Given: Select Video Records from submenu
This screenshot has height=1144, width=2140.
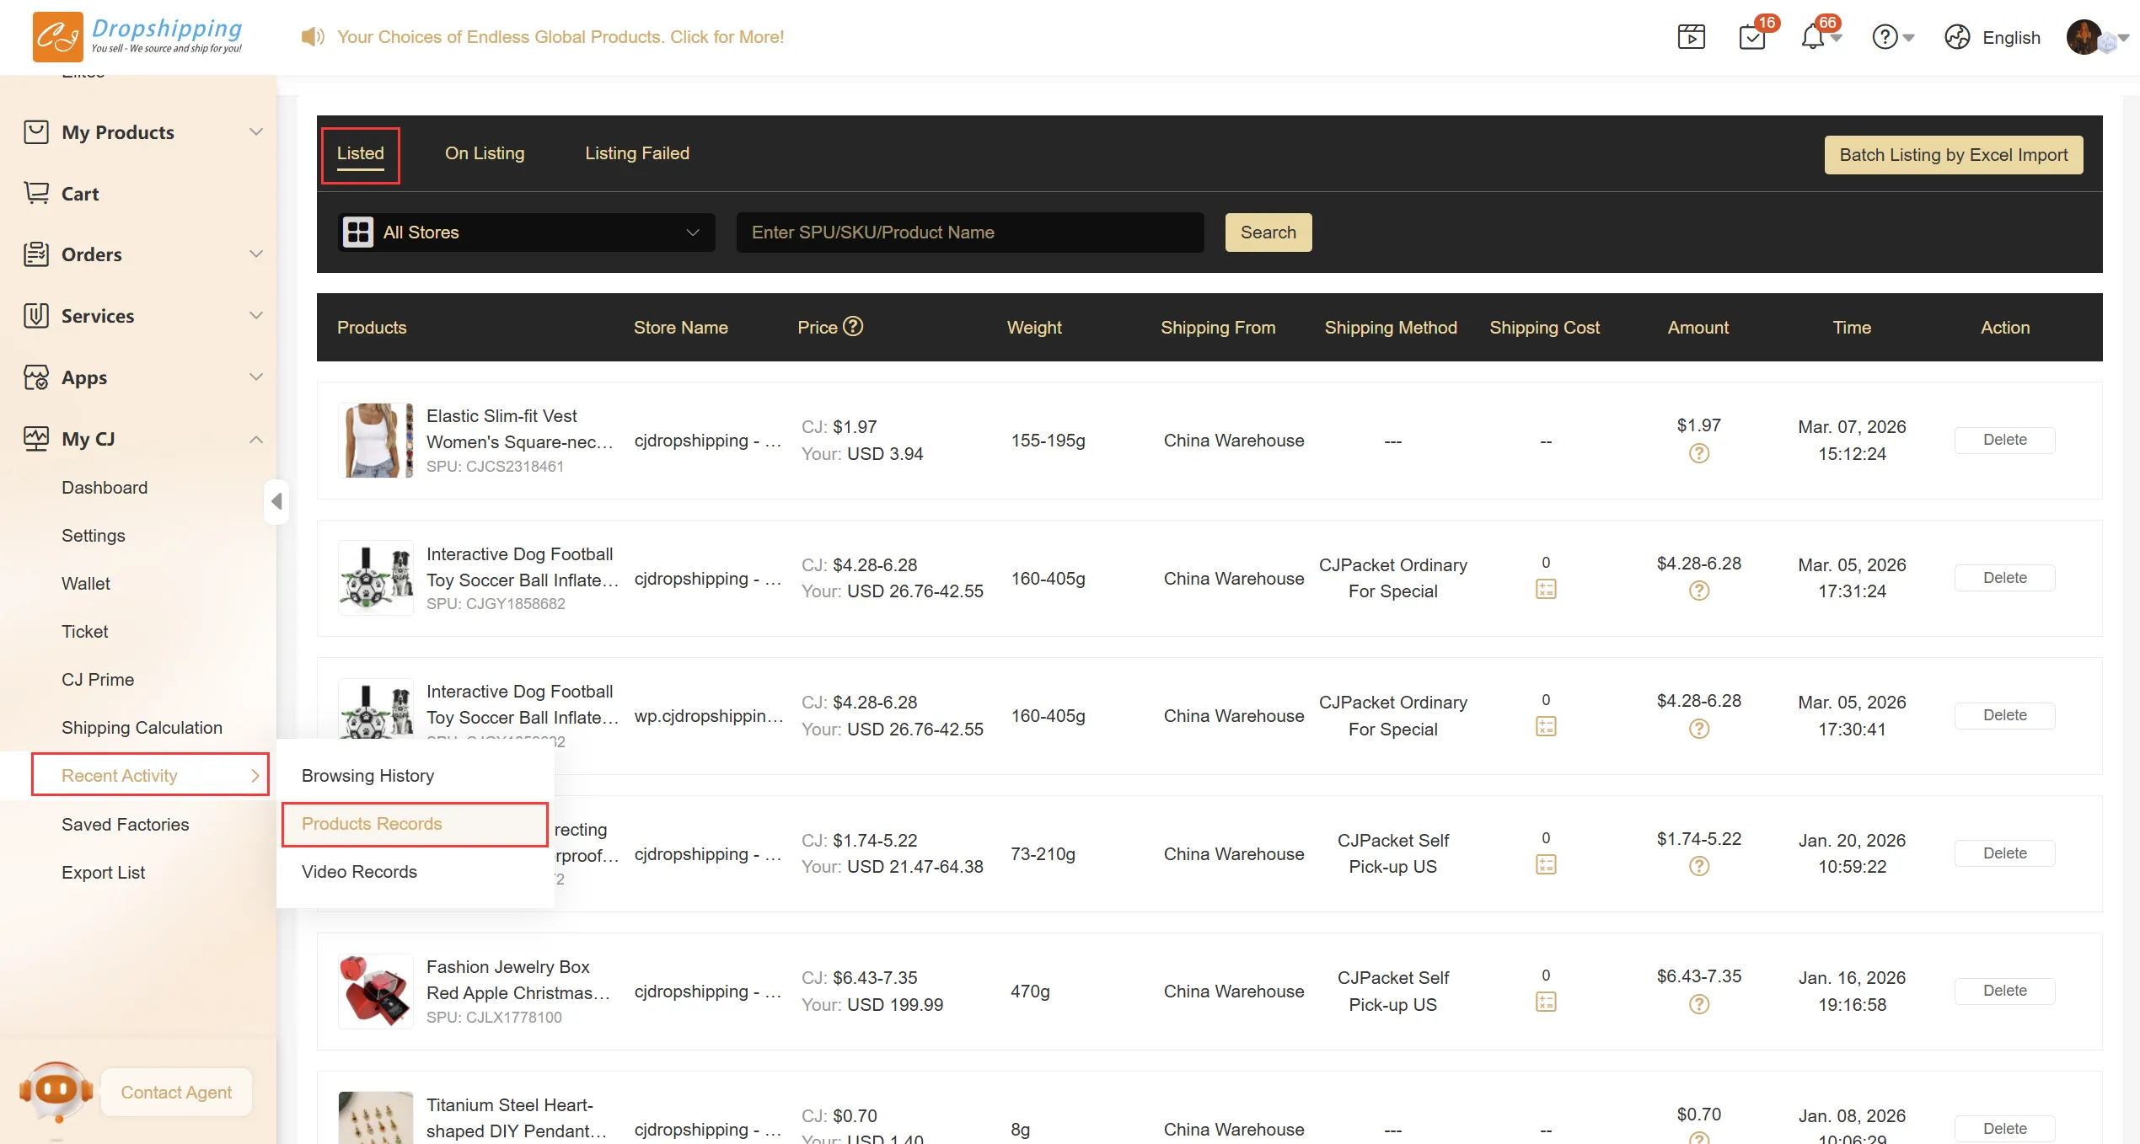Looking at the screenshot, I should (x=359, y=871).
